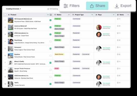Open notes icon for Swisspearl row

click(118, 47)
